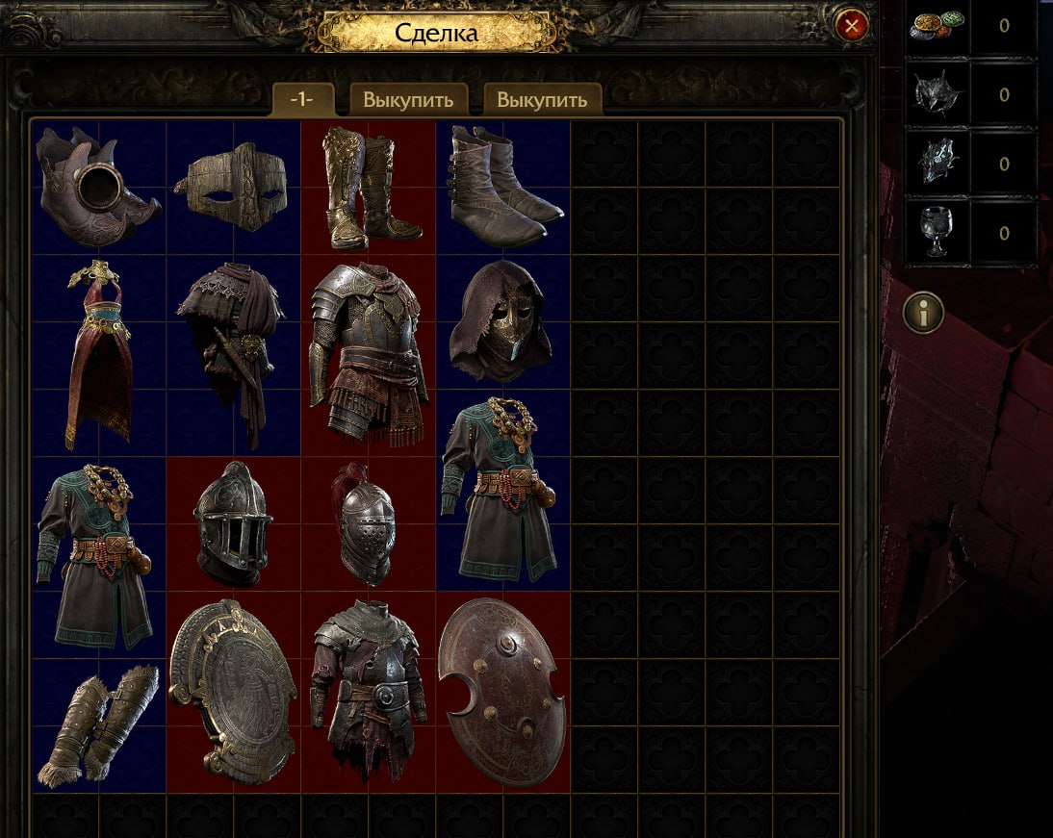Select the plate armour with red skirt
Image resolution: width=1053 pixels, height=838 pixels.
368,356
